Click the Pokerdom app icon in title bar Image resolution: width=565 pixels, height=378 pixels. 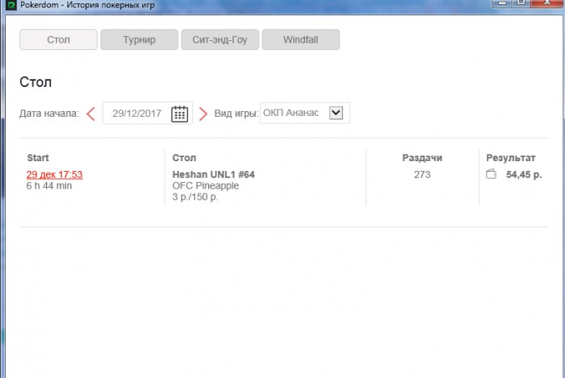10,5
